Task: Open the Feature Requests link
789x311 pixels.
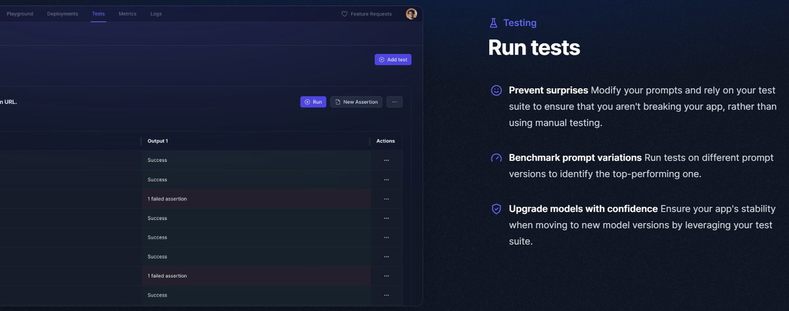Action: point(371,14)
